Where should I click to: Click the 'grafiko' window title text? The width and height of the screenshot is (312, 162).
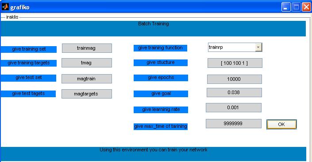pyautogui.click(x=20, y=8)
